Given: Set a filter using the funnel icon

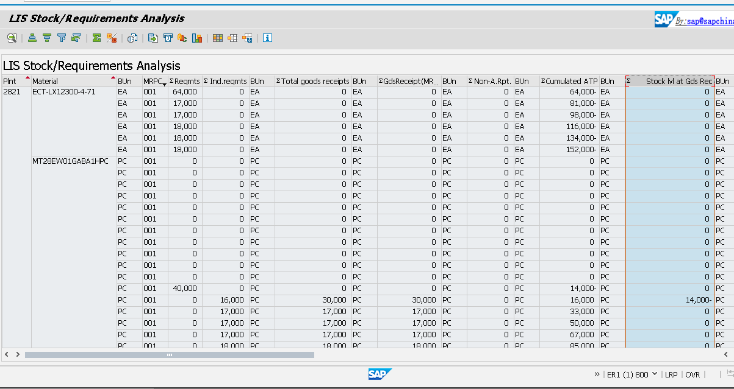Looking at the screenshot, I should click(61, 38).
